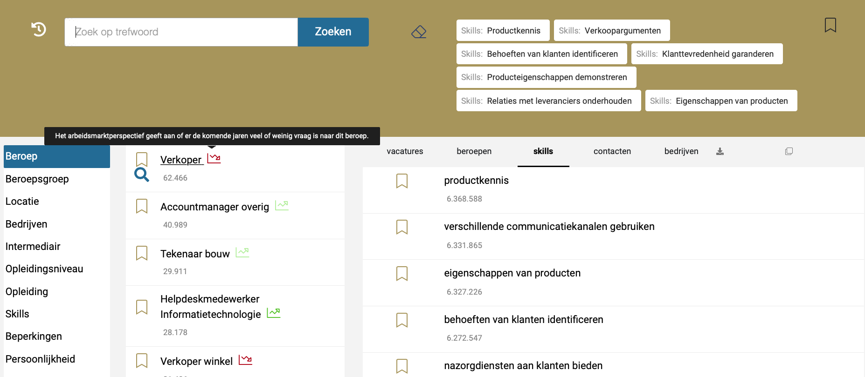The height and width of the screenshot is (377, 865).
Task: Toggle bookmark for eigenschappen van producten
Action: [x=402, y=273]
